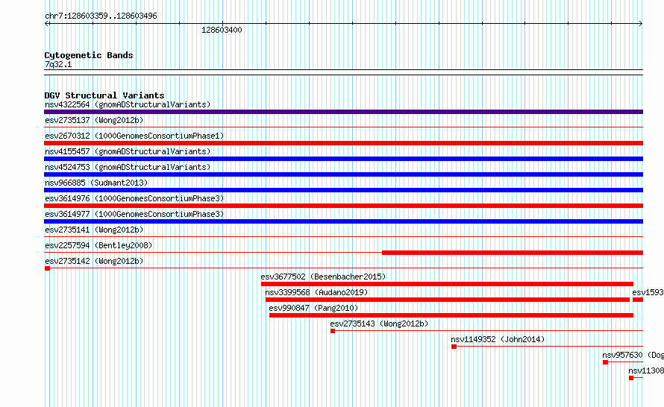This screenshot has width=664, height=407.
Task: Click the thick red esv2670312 variant bar
Action: (x=343, y=143)
